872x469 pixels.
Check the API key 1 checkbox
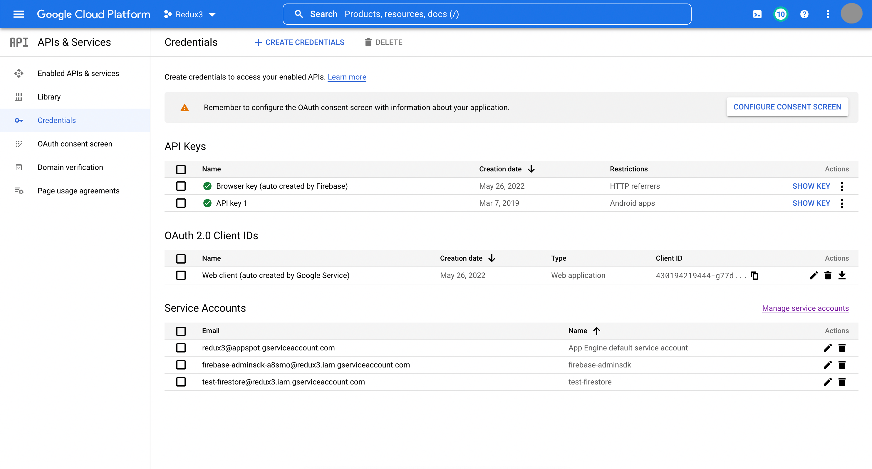[x=181, y=203]
